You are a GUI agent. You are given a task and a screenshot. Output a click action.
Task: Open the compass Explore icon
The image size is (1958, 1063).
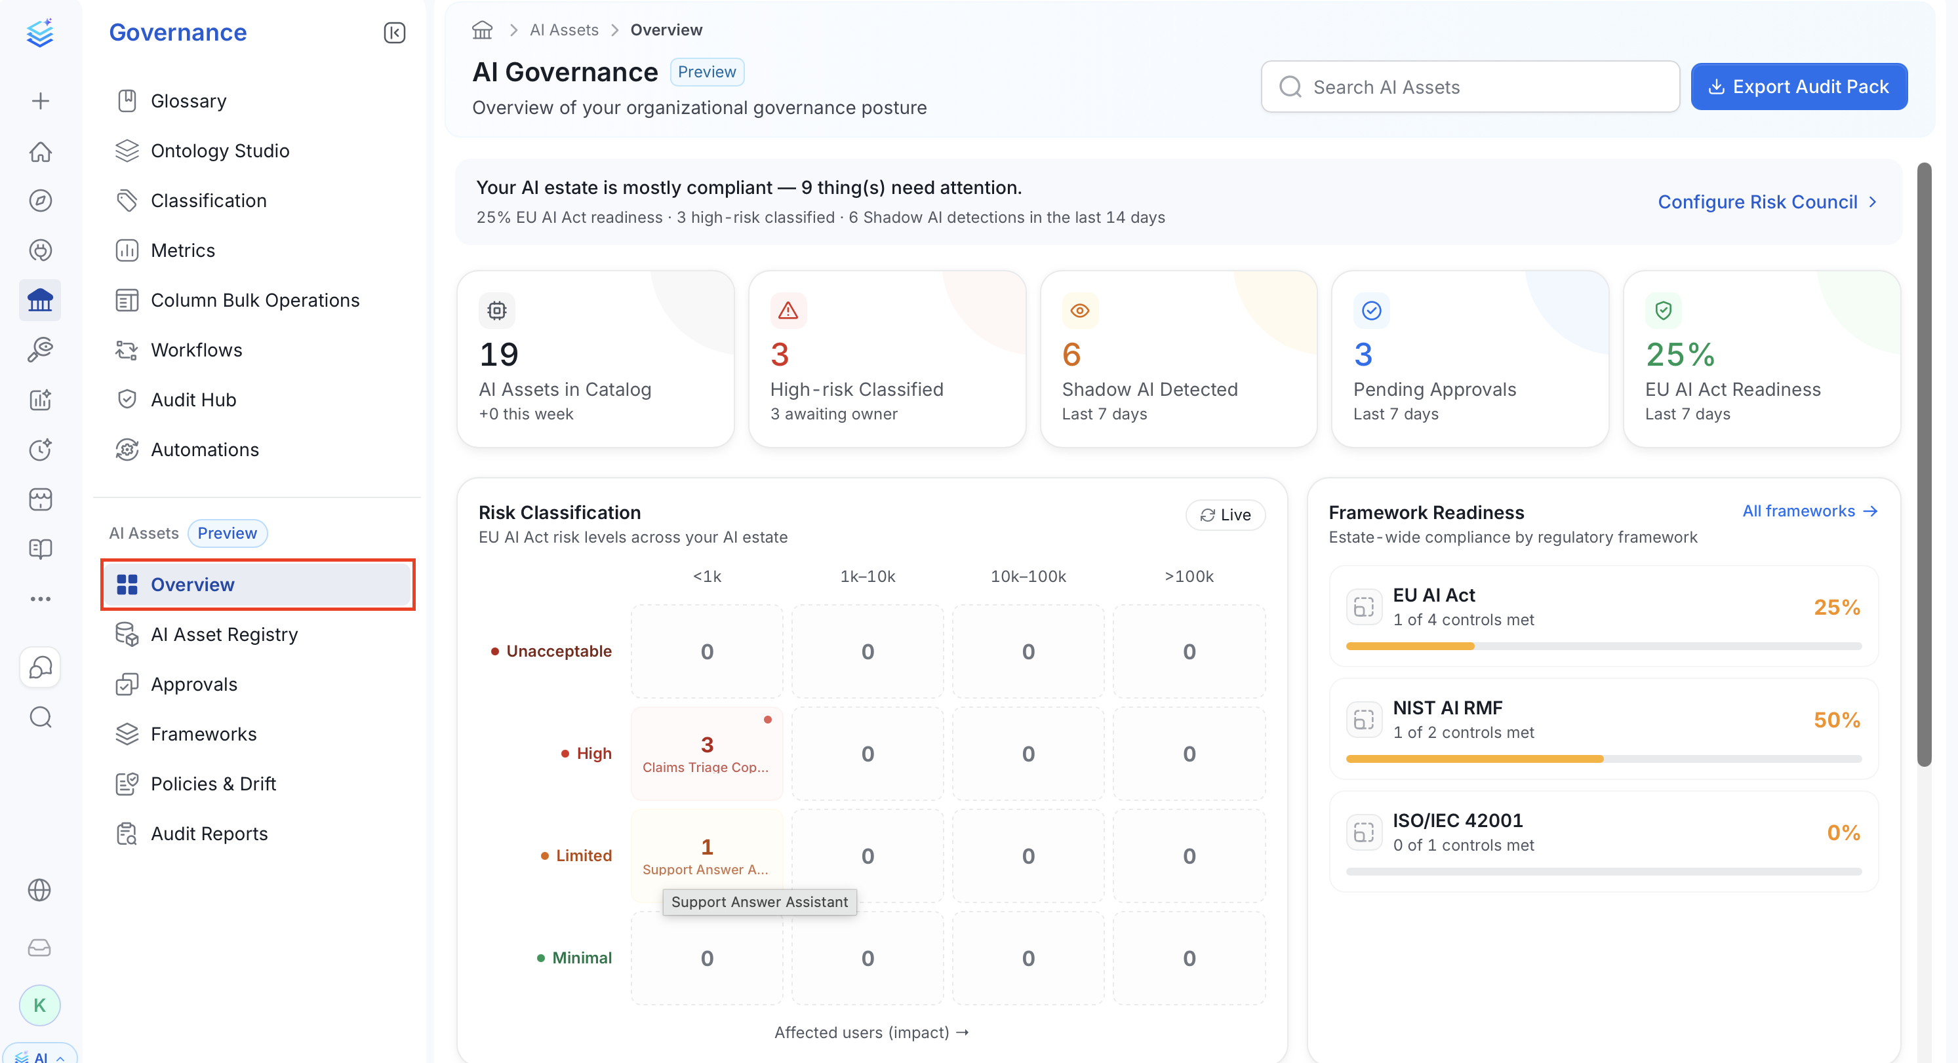tap(40, 201)
